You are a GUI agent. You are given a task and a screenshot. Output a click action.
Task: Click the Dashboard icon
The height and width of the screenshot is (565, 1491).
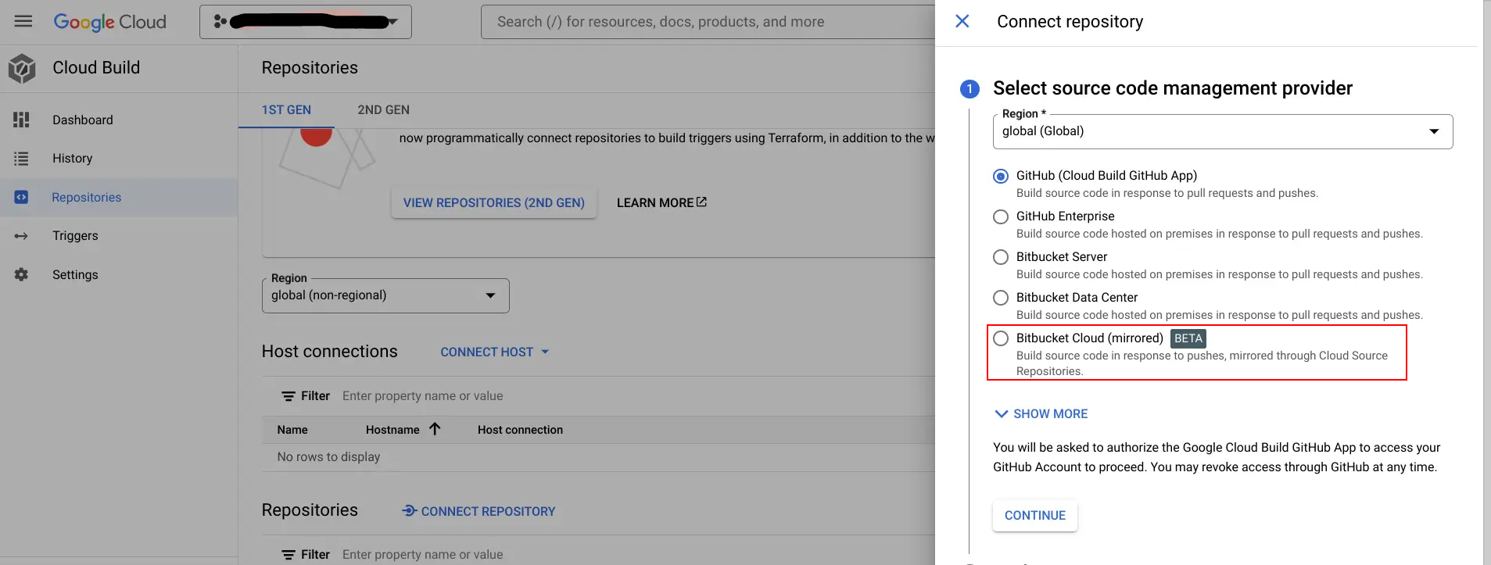tap(21, 120)
